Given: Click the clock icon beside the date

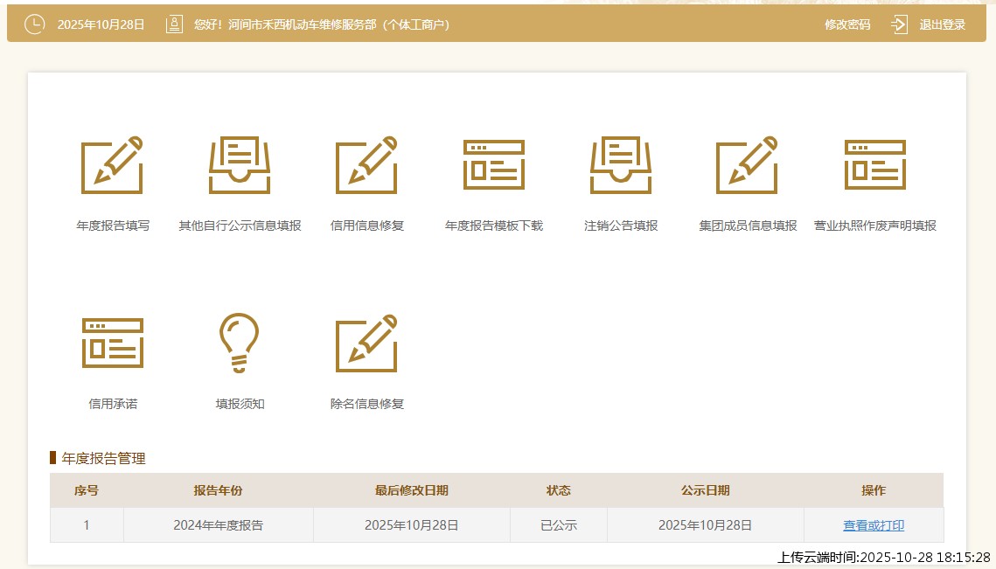Looking at the screenshot, I should [34, 24].
